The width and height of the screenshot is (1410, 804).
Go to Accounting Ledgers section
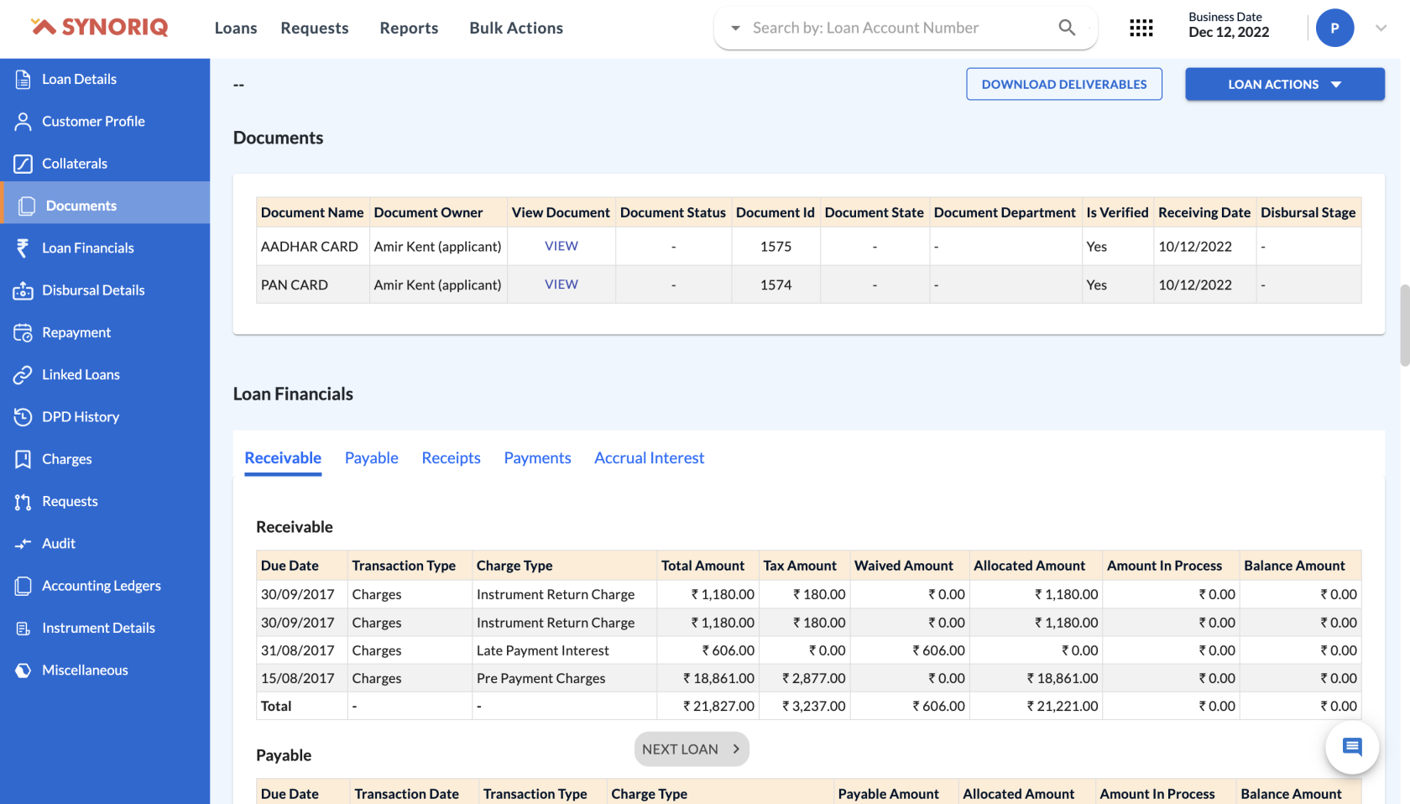(x=102, y=586)
